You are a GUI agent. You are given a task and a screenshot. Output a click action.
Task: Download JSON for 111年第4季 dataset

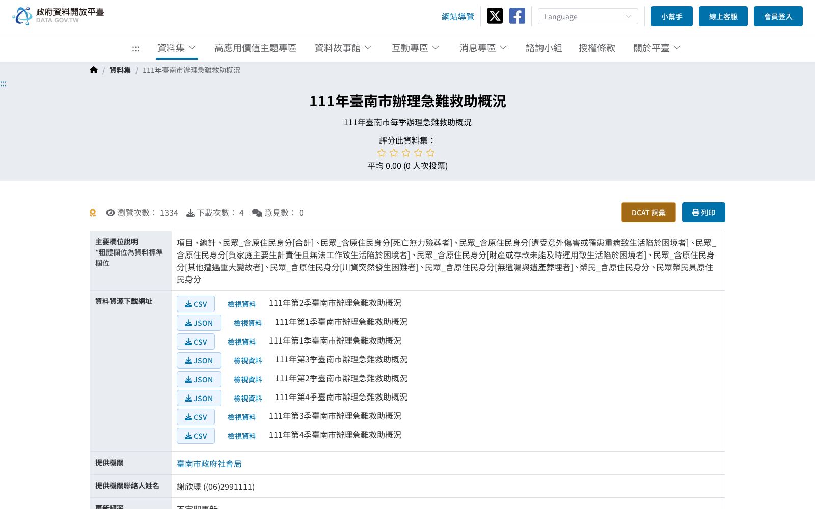(199, 398)
